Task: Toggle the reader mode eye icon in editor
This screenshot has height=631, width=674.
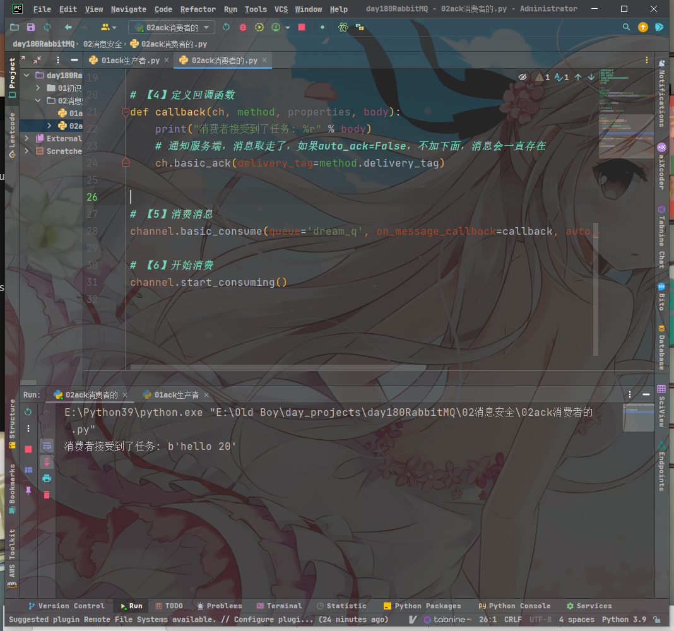Action: tap(523, 77)
